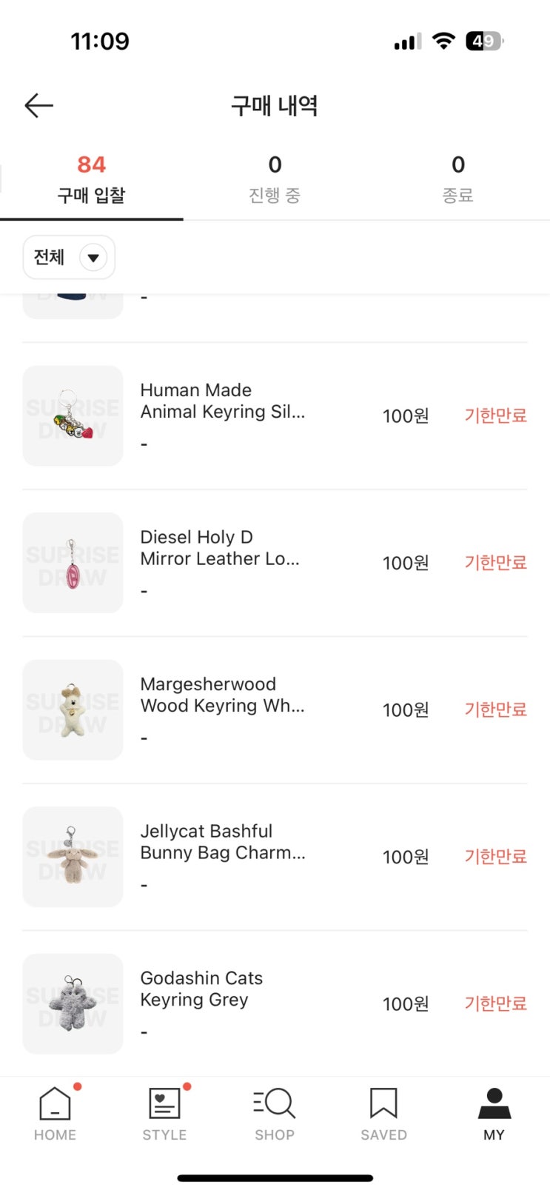
Task: Open Human Made Animal Keyring item
Action: [x=222, y=401]
